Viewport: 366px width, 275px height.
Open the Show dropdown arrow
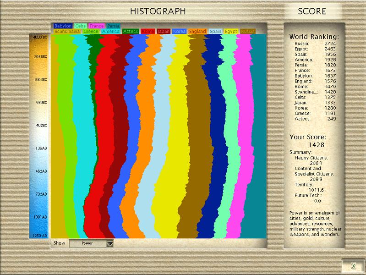click(x=109, y=244)
